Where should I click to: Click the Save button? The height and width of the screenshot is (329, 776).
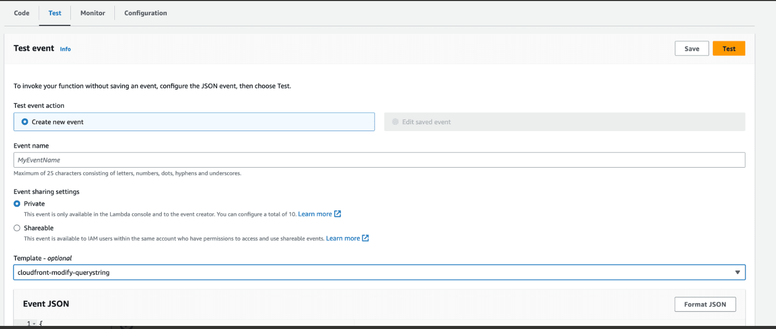(x=692, y=48)
